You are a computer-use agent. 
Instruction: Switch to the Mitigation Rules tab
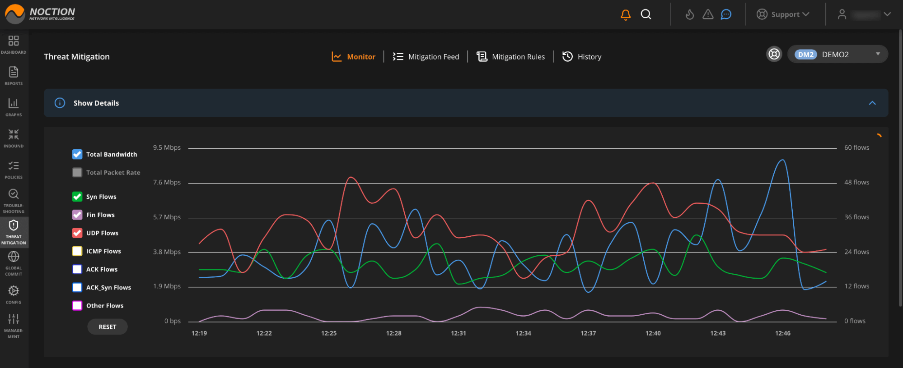pos(510,56)
